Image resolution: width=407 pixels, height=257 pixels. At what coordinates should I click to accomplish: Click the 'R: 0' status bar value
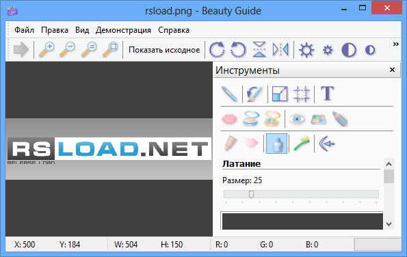222,245
